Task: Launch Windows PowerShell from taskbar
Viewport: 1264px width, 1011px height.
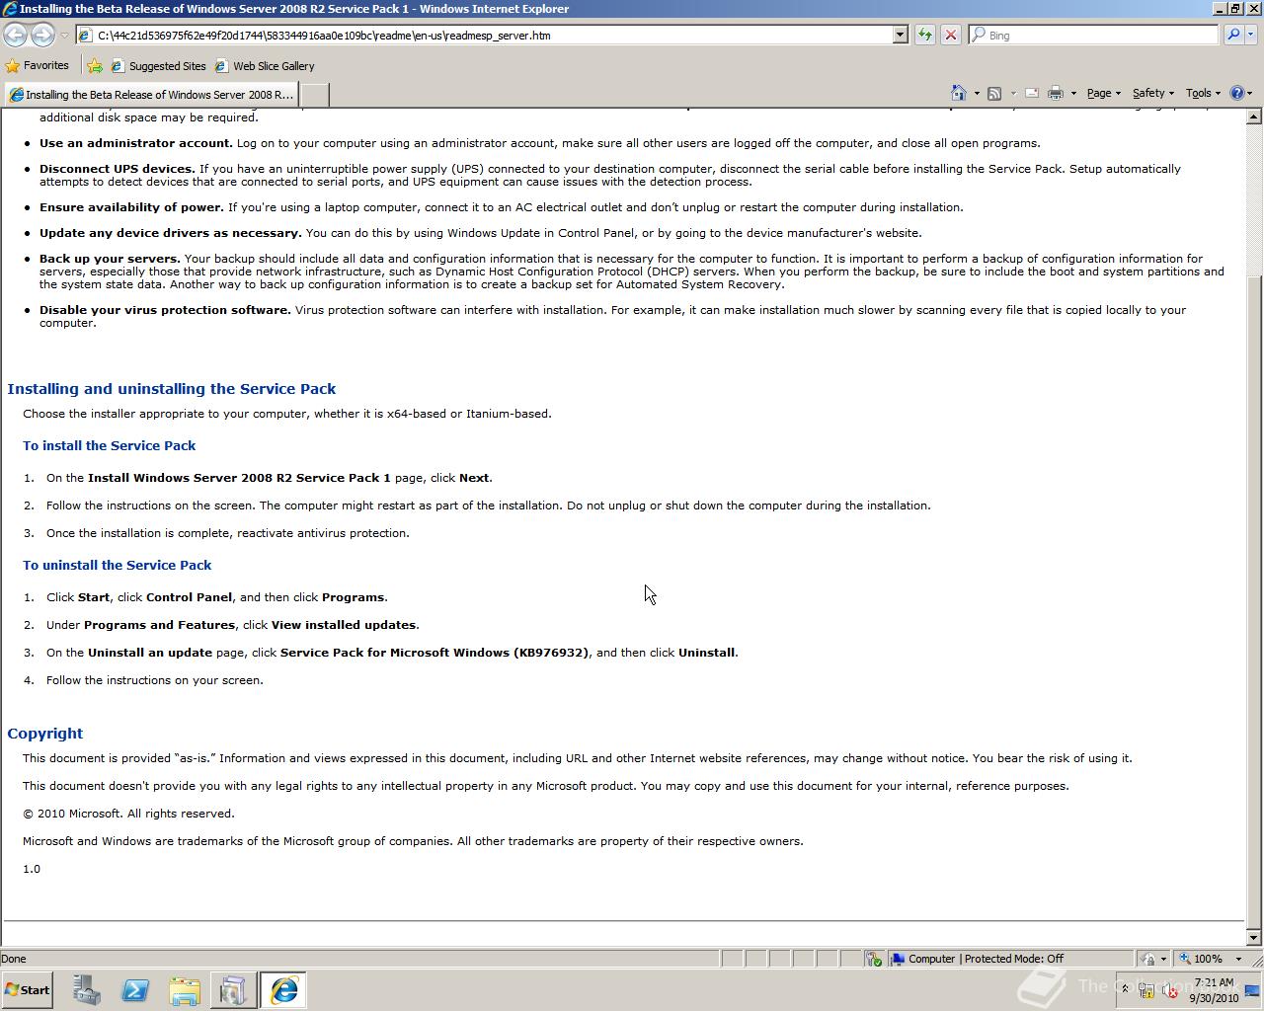Action: click(134, 990)
